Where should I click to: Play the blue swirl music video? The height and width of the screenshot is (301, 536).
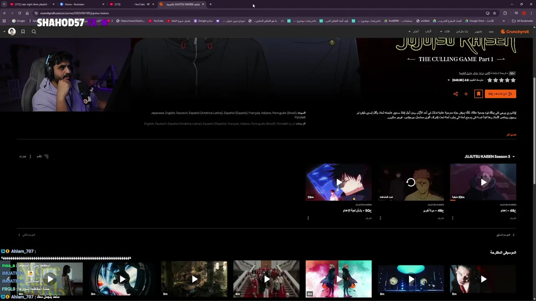122,279
